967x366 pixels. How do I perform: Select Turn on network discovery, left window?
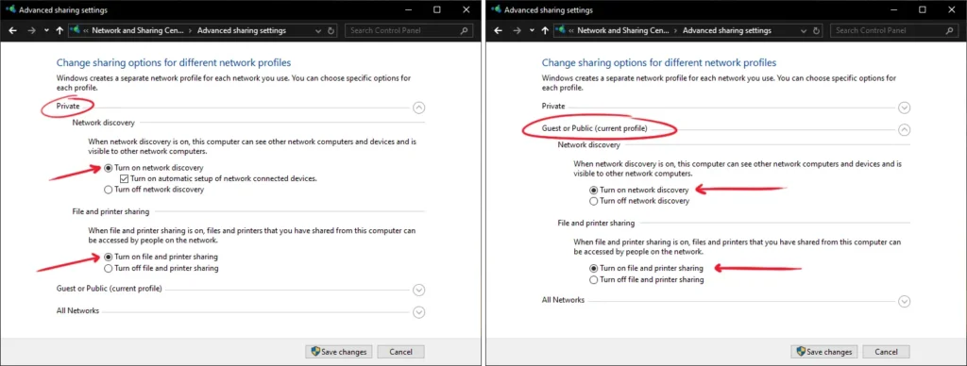coord(154,168)
